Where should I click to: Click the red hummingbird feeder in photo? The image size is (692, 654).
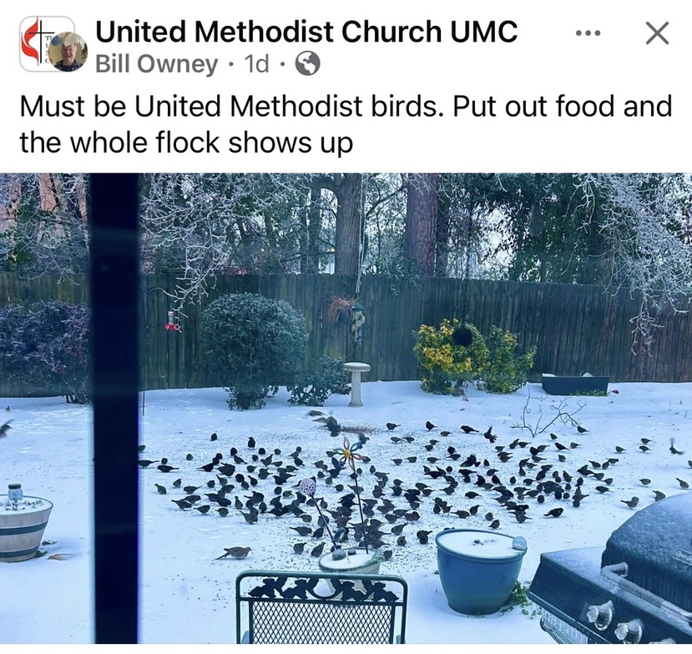coord(172,321)
